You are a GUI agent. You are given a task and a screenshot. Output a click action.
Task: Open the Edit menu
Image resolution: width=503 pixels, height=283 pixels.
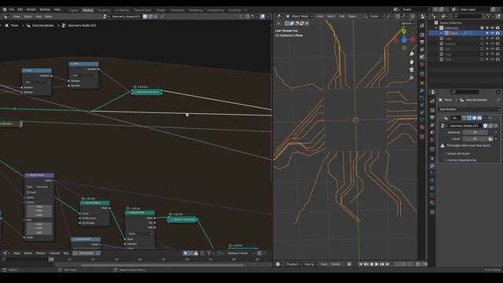pos(20,9)
